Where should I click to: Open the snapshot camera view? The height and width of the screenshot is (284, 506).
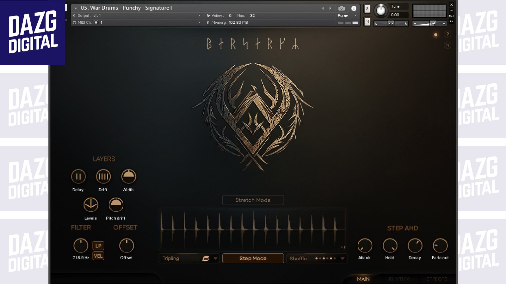342,8
